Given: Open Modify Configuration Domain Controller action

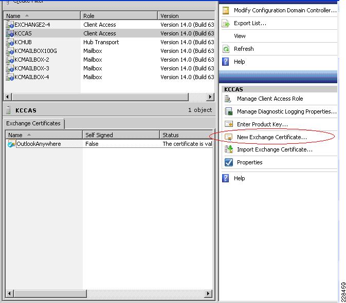Looking at the screenshot, I should coord(285,10).
